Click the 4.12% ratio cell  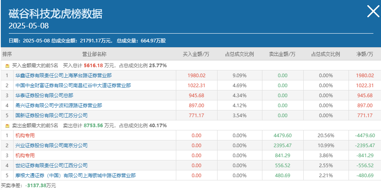click(x=240, y=105)
